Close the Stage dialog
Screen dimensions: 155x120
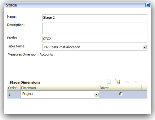(x=148, y=5)
